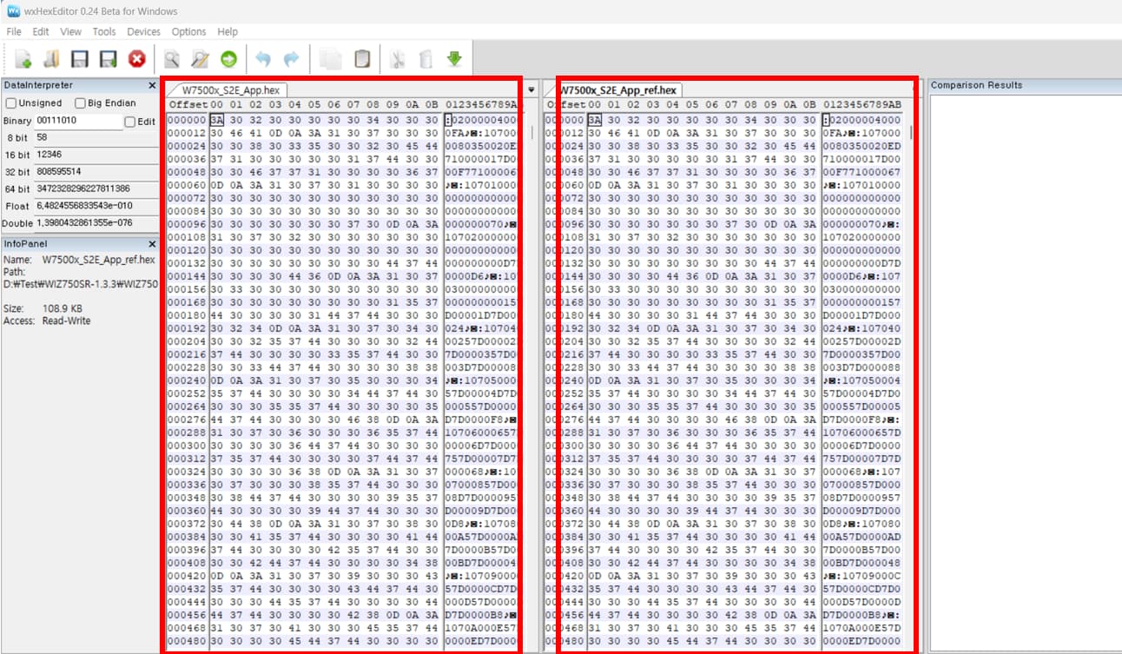Image resolution: width=1122 pixels, height=654 pixels.
Task: Check the Edit checkbox beside Binary
Action: [x=130, y=122]
